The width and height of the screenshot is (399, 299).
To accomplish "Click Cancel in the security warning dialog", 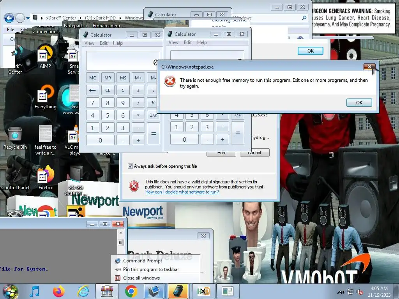I will 254,152.
